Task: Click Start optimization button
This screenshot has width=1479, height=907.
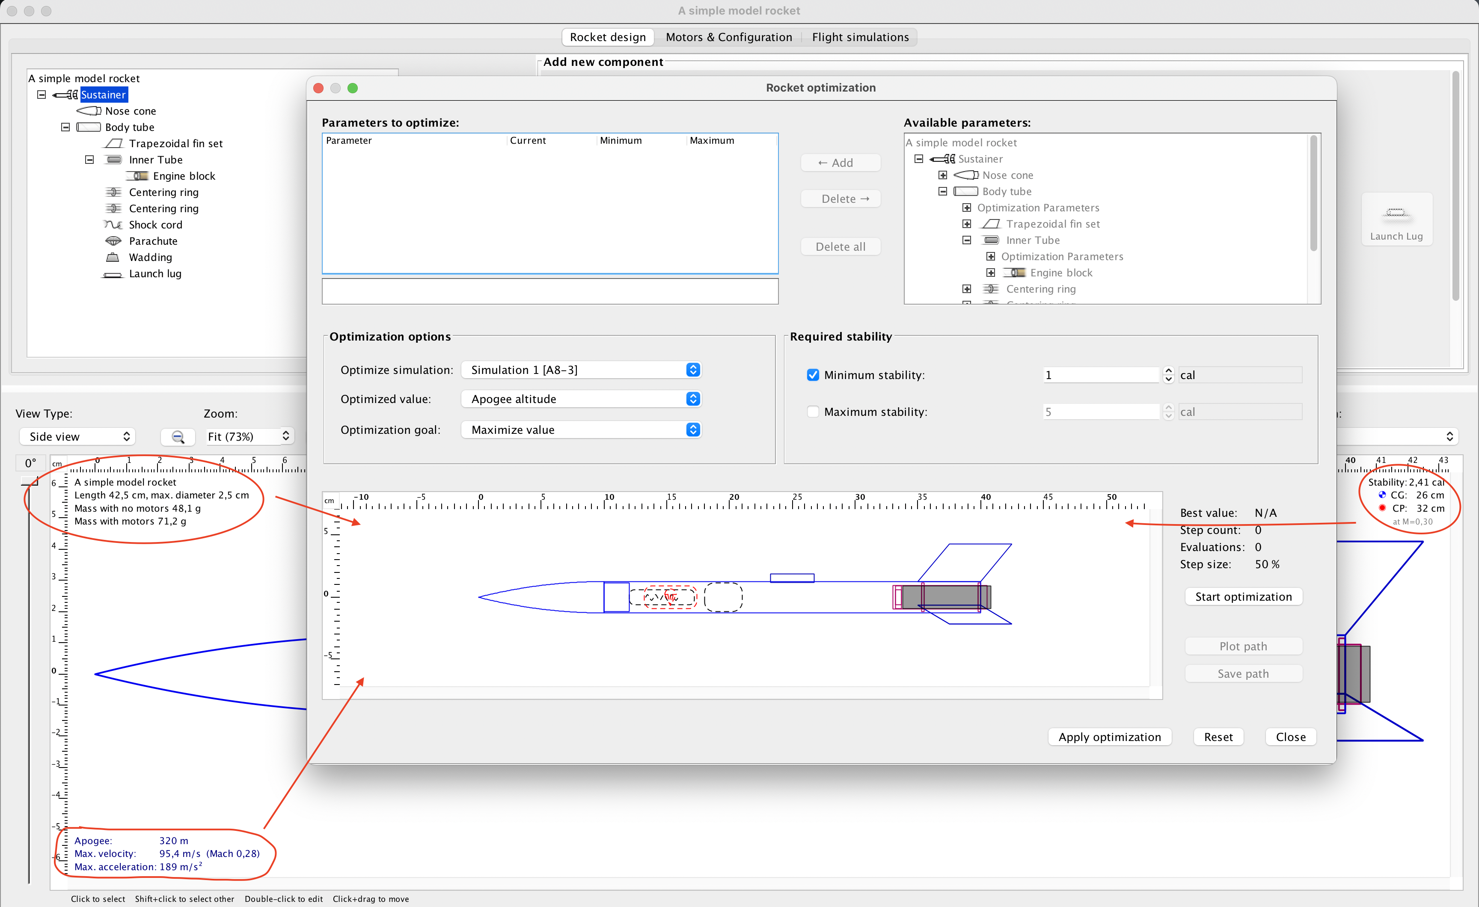Action: (x=1243, y=597)
